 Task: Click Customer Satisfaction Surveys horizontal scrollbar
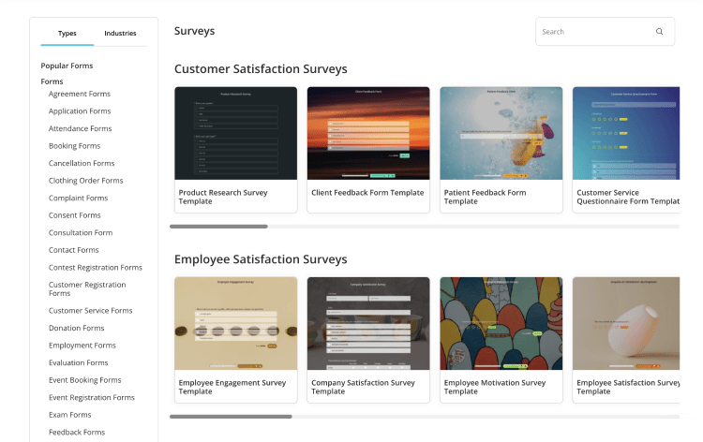coord(218,226)
